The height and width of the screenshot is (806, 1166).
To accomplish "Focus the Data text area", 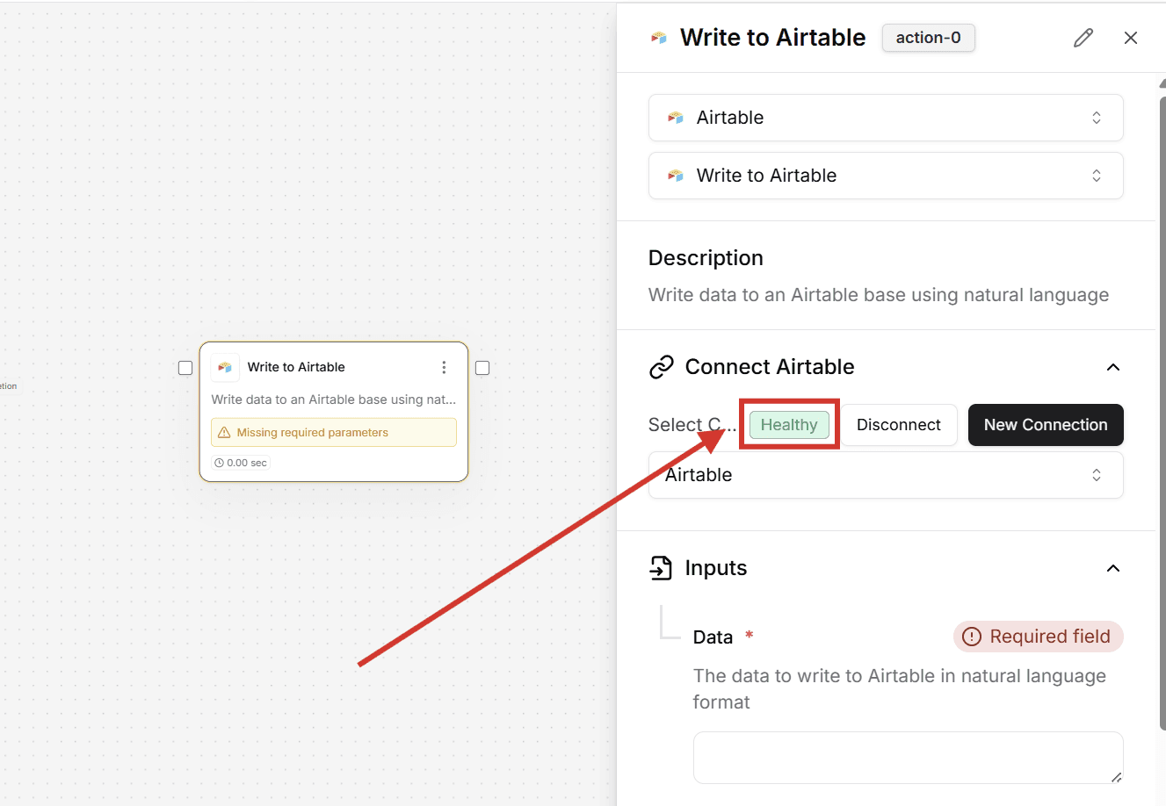I will [909, 758].
